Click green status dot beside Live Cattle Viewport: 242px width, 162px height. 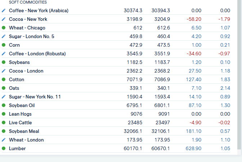[4, 122]
